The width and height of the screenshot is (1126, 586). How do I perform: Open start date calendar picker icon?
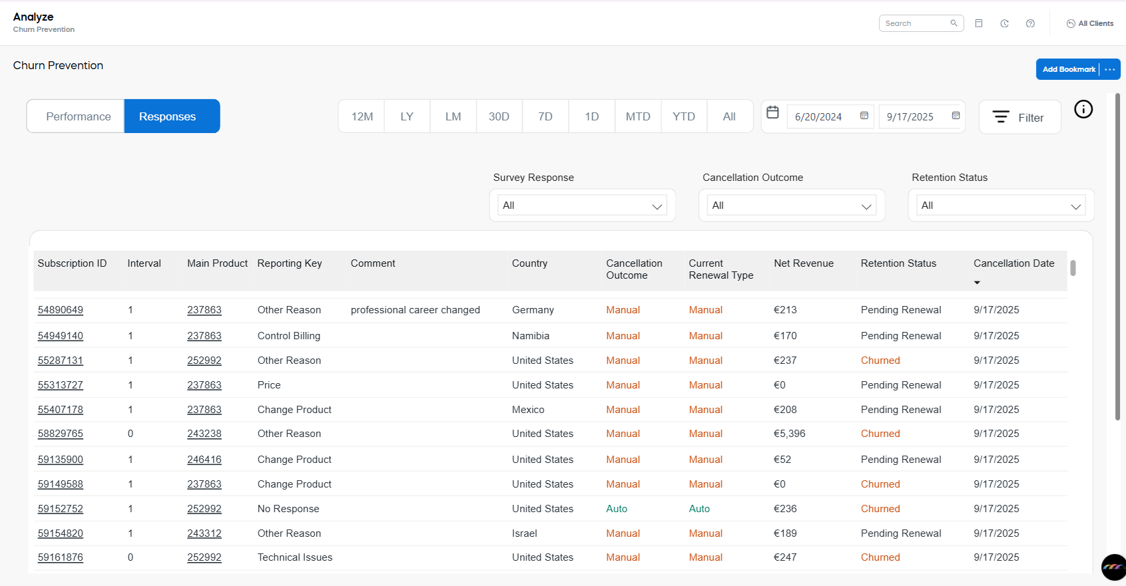pyautogui.click(x=864, y=116)
